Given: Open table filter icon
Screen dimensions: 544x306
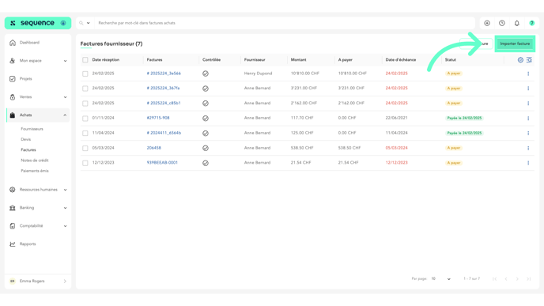Looking at the screenshot, I should pyautogui.click(x=529, y=60).
